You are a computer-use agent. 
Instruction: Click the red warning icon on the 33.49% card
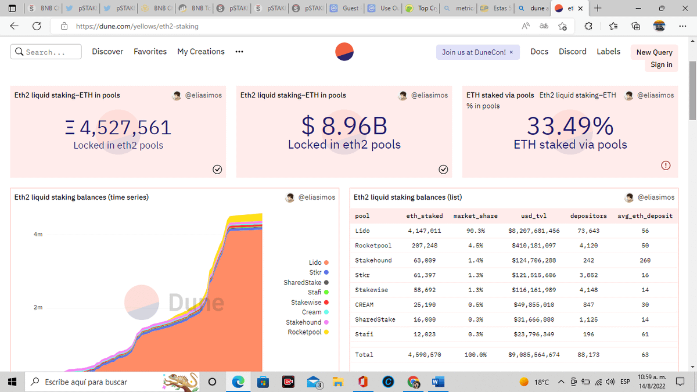pos(666,166)
